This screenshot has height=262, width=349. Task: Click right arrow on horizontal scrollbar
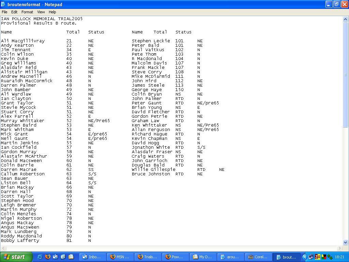pyautogui.click(x=339, y=248)
